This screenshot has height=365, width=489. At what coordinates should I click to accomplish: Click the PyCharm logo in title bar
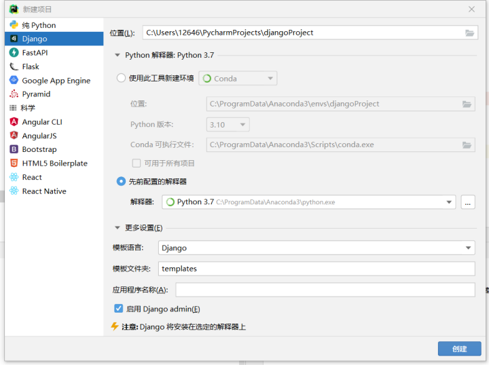point(14,9)
